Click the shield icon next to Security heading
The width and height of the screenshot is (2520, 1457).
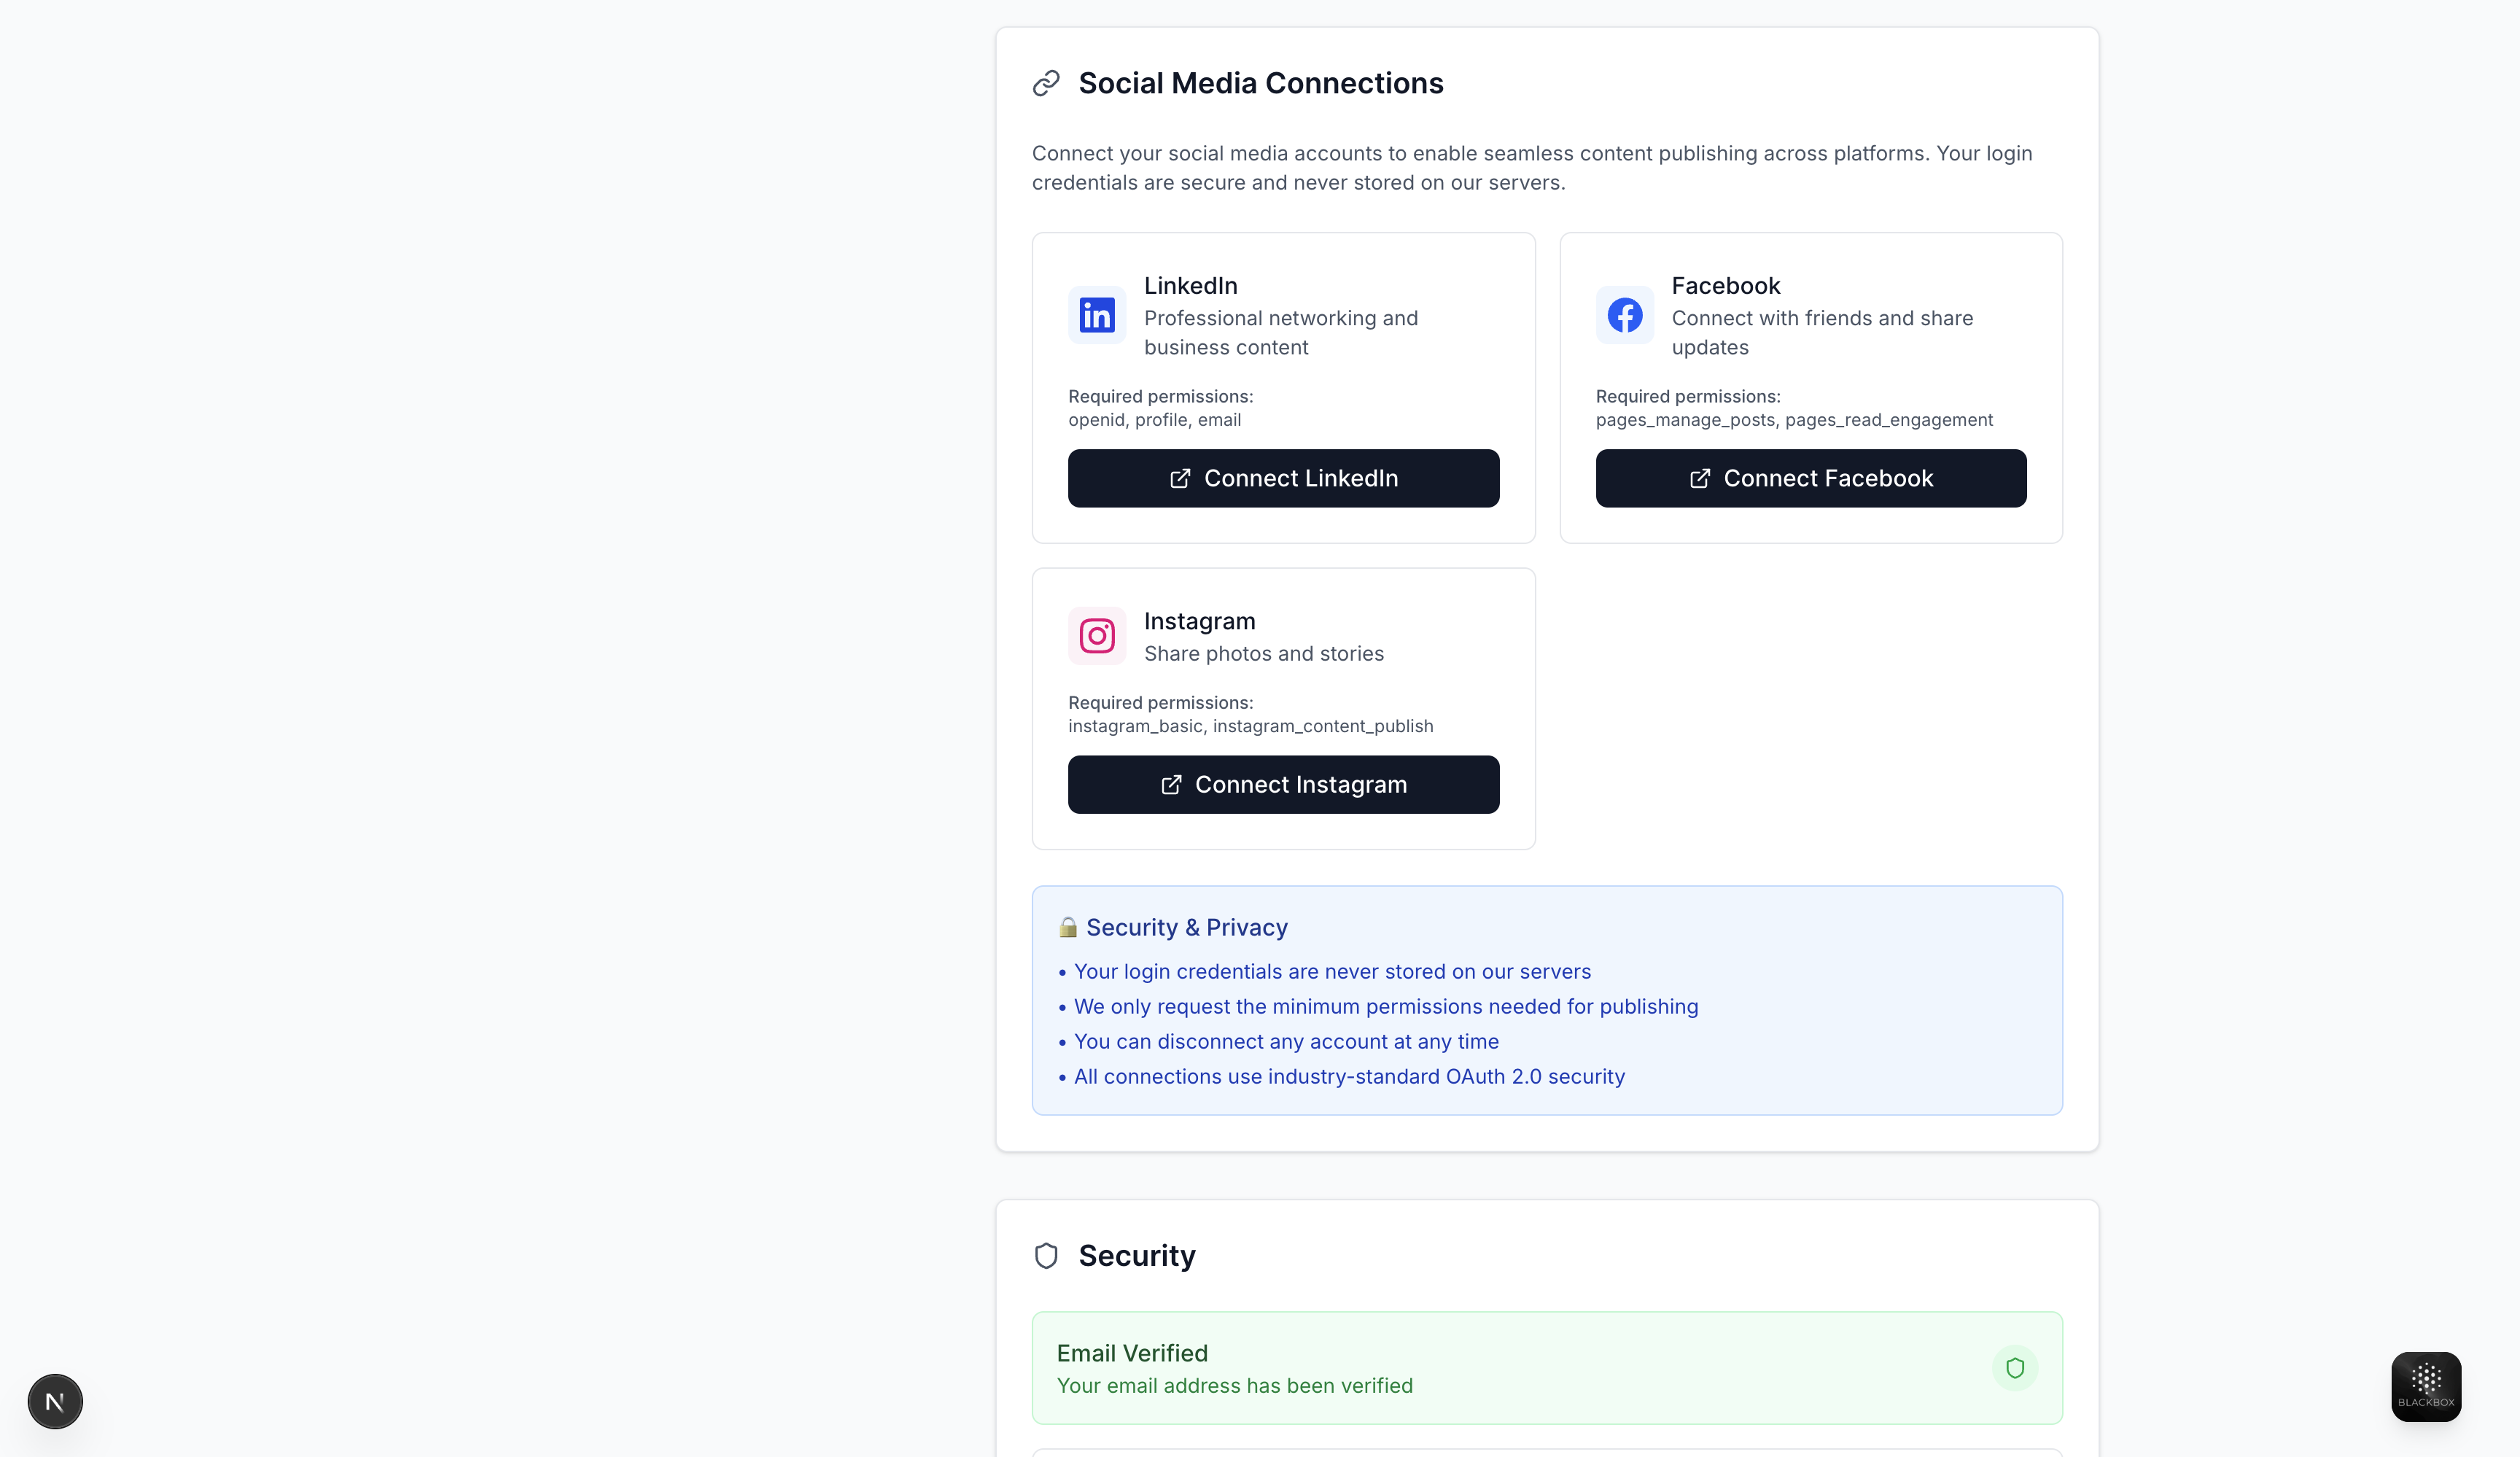[1046, 1255]
